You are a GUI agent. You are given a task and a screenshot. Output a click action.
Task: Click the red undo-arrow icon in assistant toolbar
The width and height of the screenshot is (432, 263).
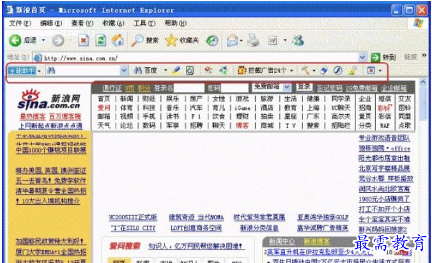click(208, 70)
